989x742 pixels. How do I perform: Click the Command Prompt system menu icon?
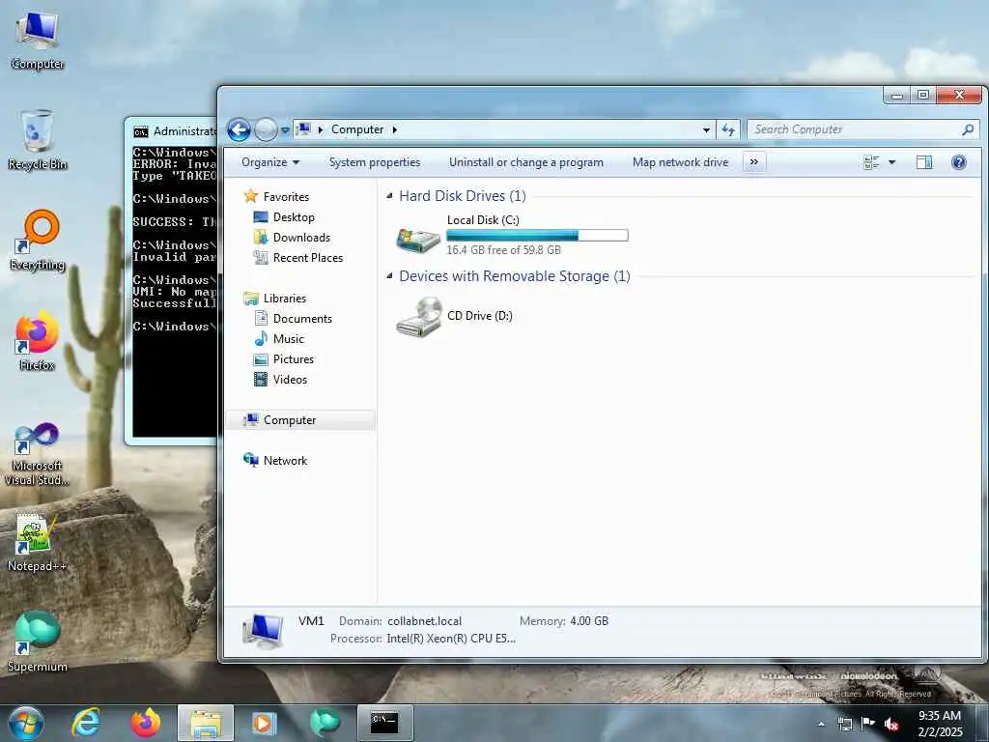(141, 131)
